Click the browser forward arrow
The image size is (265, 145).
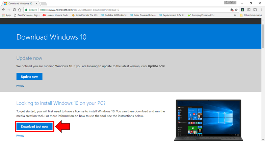[9, 10]
